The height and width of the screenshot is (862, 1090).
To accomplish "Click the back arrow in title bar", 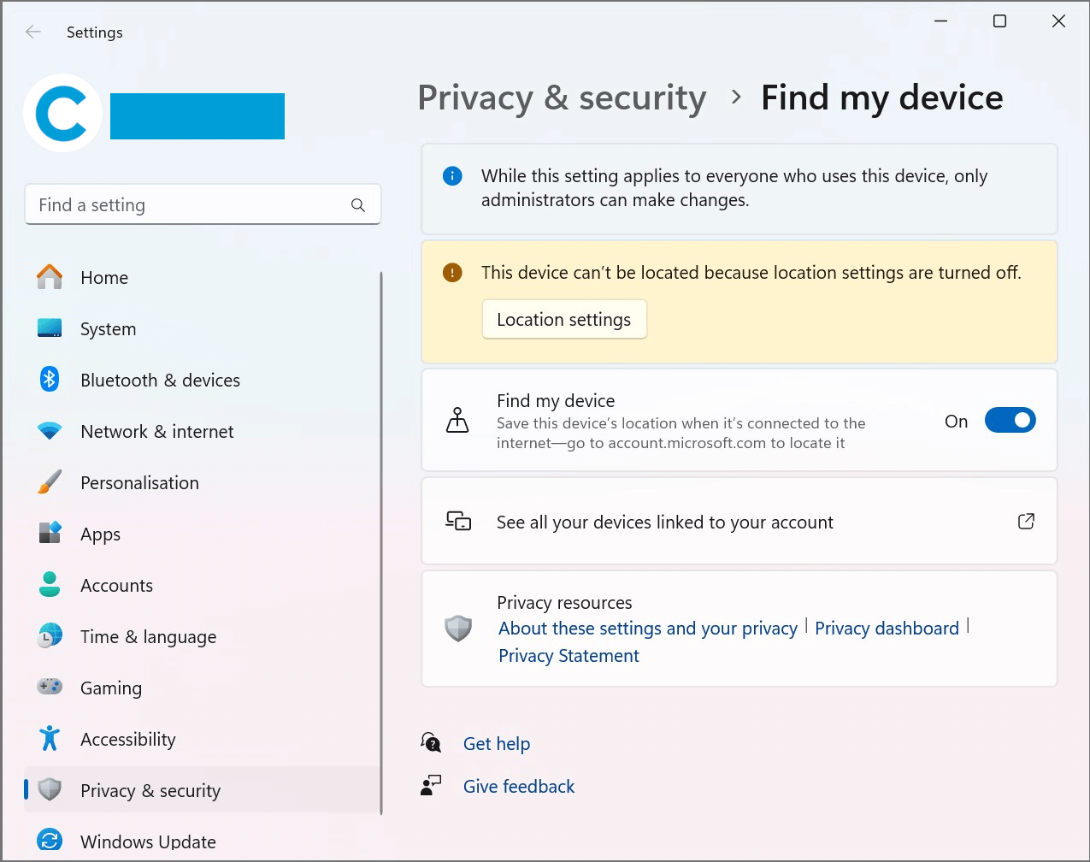I will tap(33, 32).
